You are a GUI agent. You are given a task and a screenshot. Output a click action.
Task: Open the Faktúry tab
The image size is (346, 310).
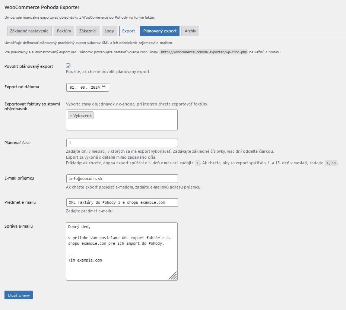pos(64,31)
